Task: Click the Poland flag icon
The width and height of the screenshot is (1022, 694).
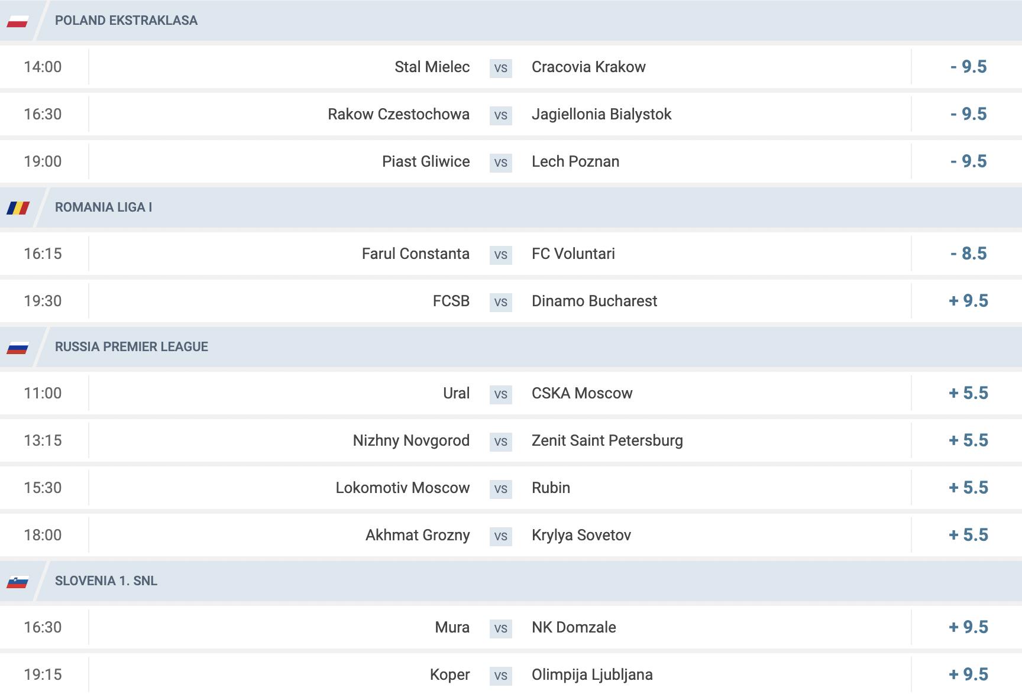Action: [18, 21]
